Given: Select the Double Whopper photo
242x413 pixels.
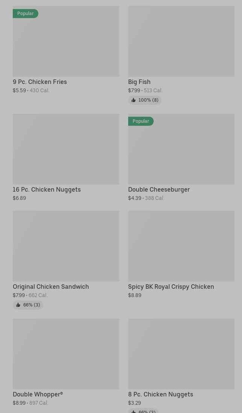Looking at the screenshot, I should pos(66,354).
